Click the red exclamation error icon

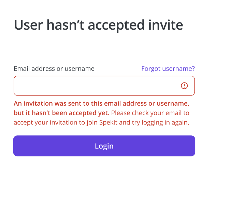coord(184,86)
